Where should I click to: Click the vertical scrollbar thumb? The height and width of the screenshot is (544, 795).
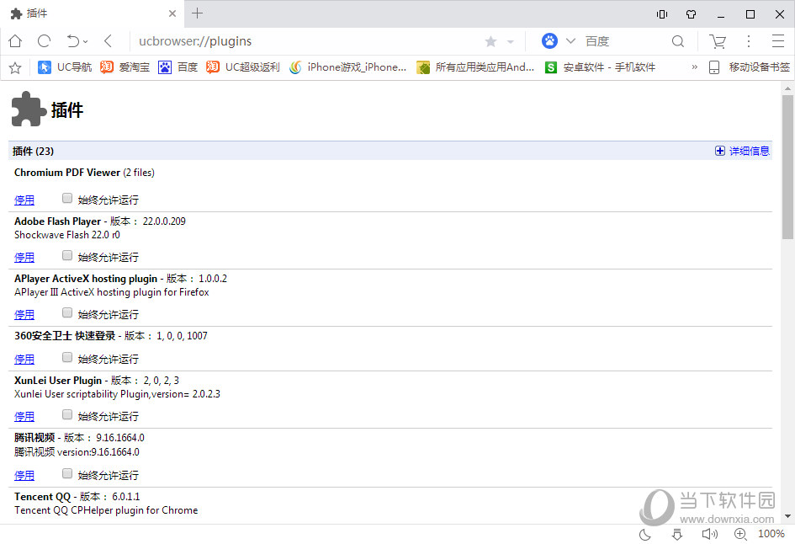coord(787,168)
